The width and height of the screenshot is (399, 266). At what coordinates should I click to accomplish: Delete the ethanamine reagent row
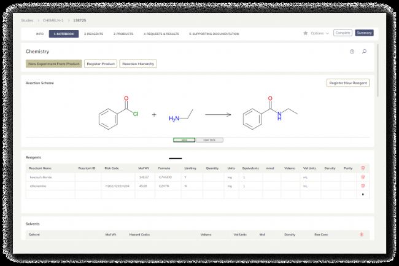[363, 185]
